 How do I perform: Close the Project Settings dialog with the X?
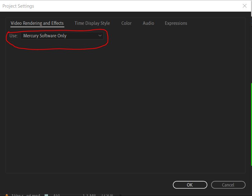click(x=244, y=6)
